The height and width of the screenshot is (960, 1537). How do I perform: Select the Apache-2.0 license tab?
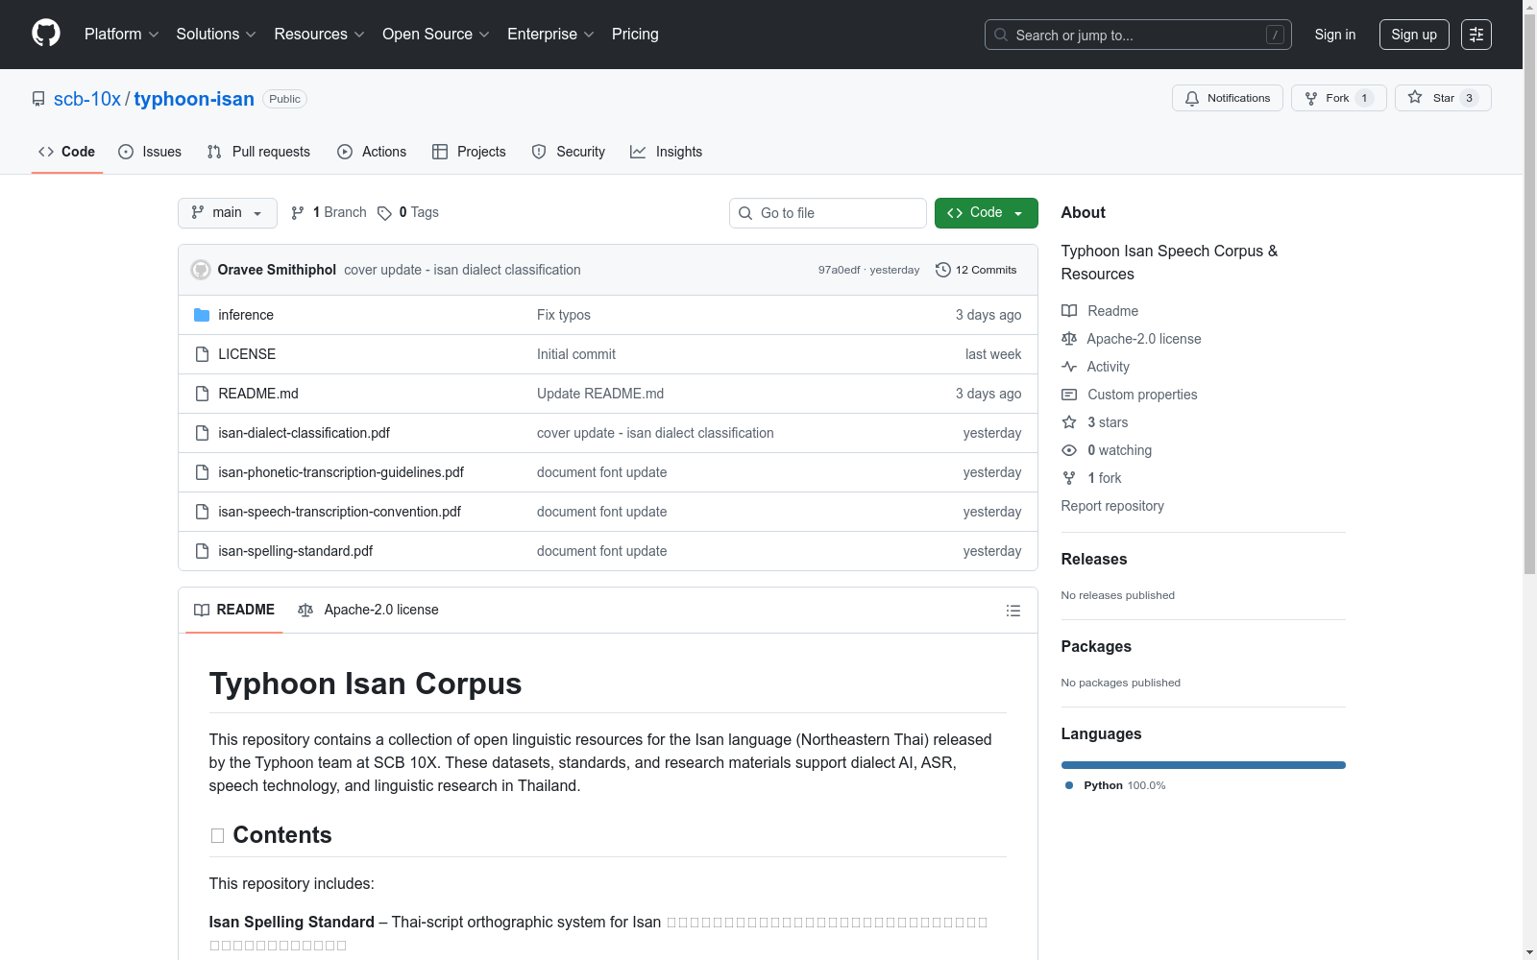(369, 610)
